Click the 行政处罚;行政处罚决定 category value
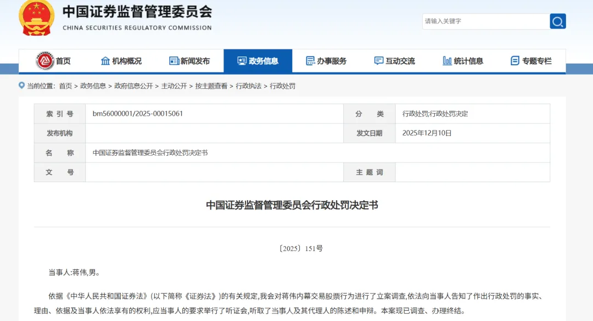 (x=435, y=114)
